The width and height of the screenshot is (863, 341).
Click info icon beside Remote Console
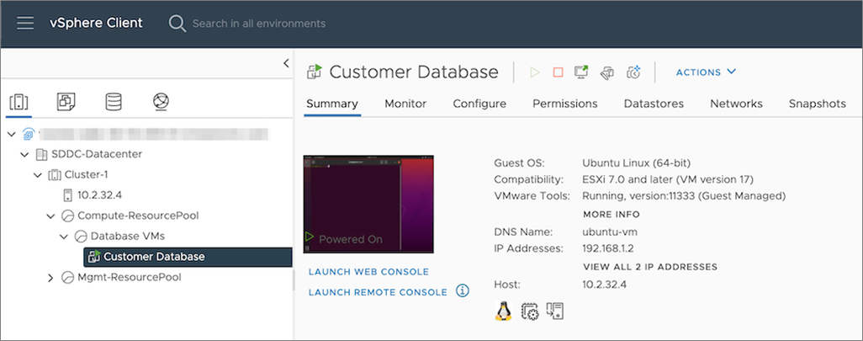[463, 290]
